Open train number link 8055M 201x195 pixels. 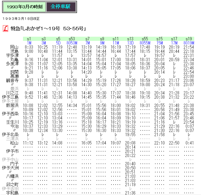pyautogui.click(x=145, y=43)
